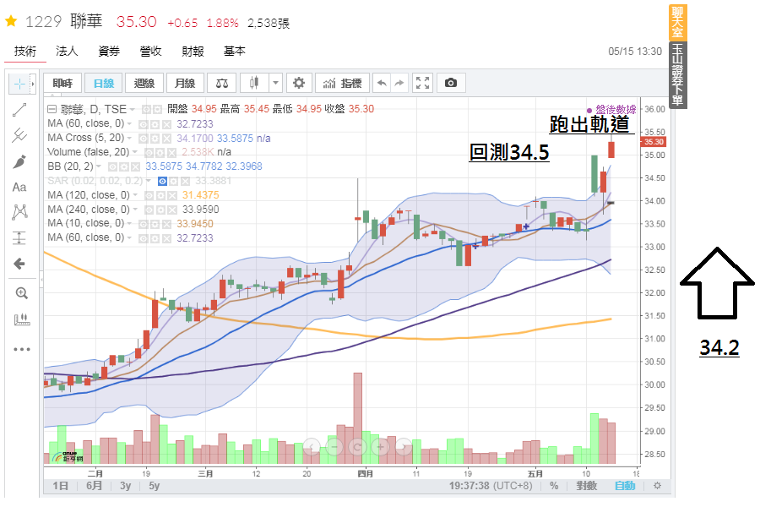Show the hidden SAR indicator via eye
This screenshot has width=760, height=507.
click(163, 181)
